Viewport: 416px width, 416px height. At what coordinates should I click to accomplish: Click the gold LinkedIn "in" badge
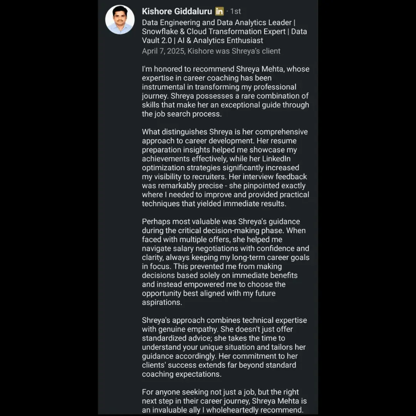pos(219,12)
